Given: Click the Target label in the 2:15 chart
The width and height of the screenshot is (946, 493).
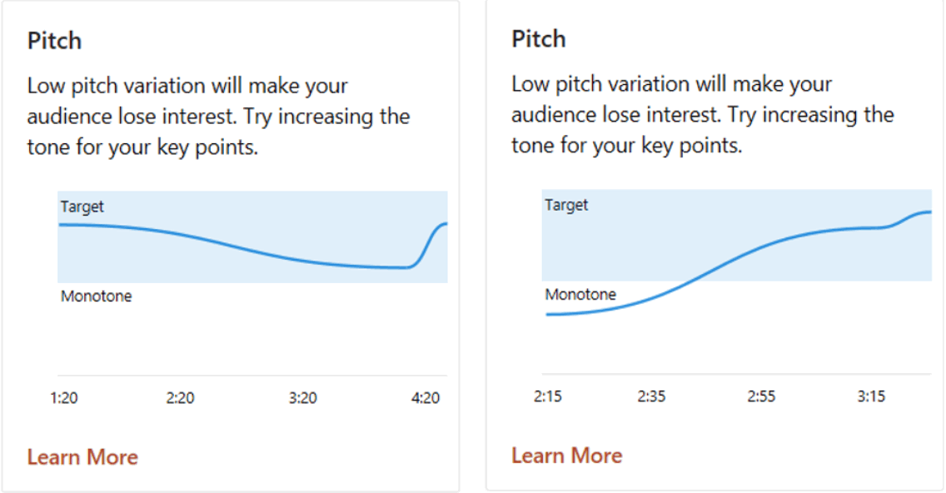Looking at the screenshot, I should 566,205.
